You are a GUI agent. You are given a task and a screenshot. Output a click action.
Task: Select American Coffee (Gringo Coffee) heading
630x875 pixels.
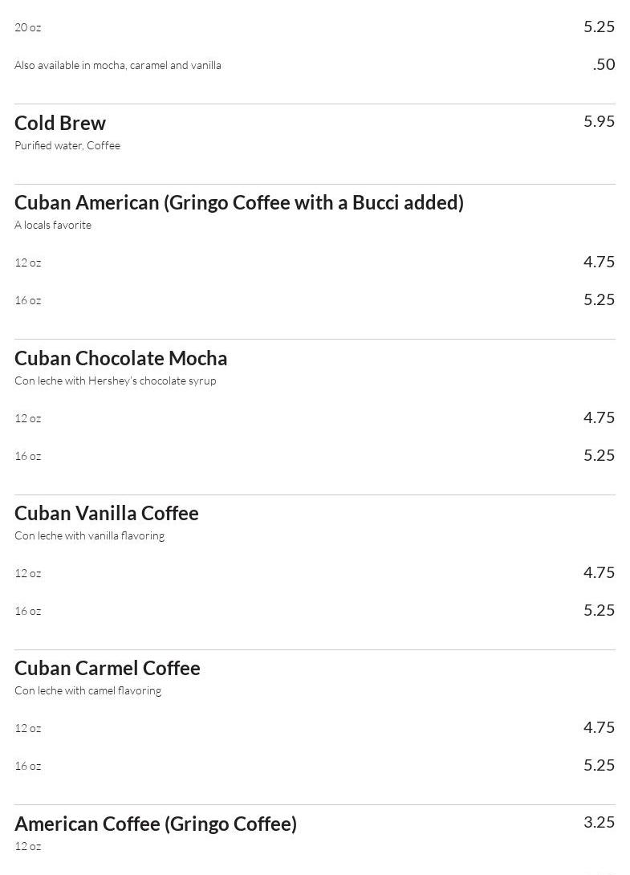(156, 824)
